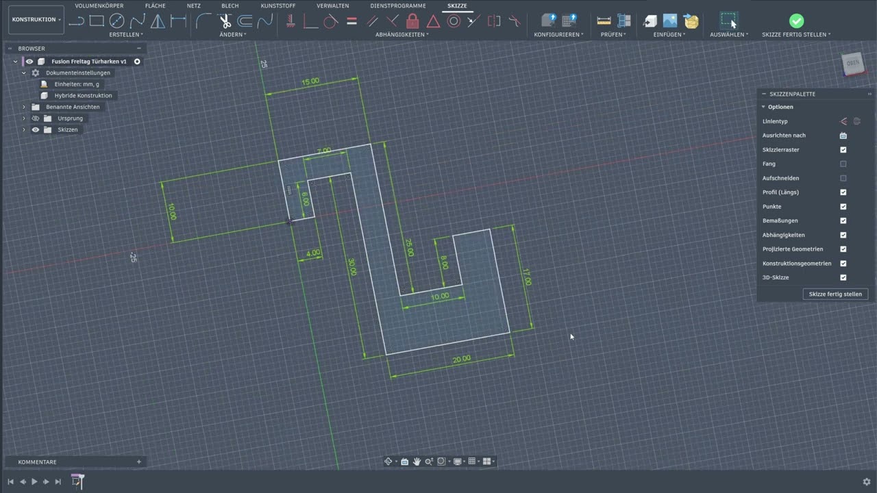
Task: Collapse the Optionen section
Action: (x=763, y=107)
